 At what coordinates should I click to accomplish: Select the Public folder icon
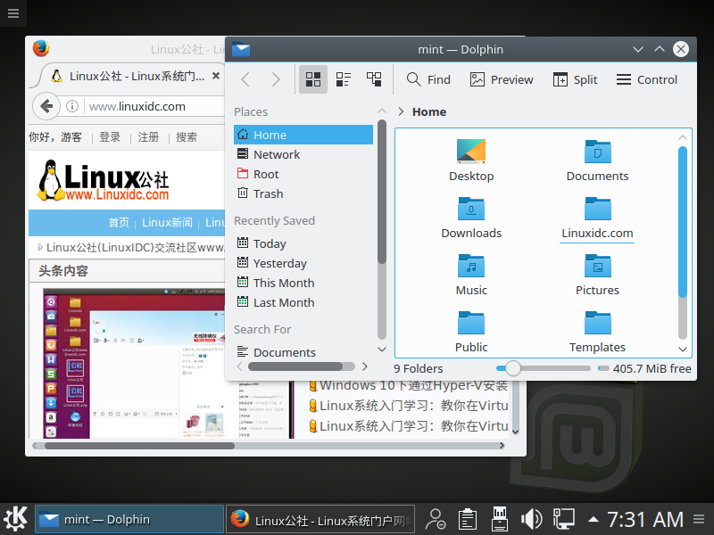pos(471,323)
